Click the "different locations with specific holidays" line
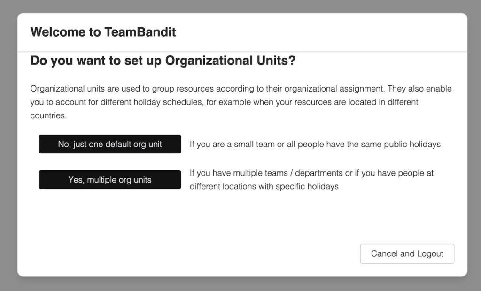 click(264, 186)
